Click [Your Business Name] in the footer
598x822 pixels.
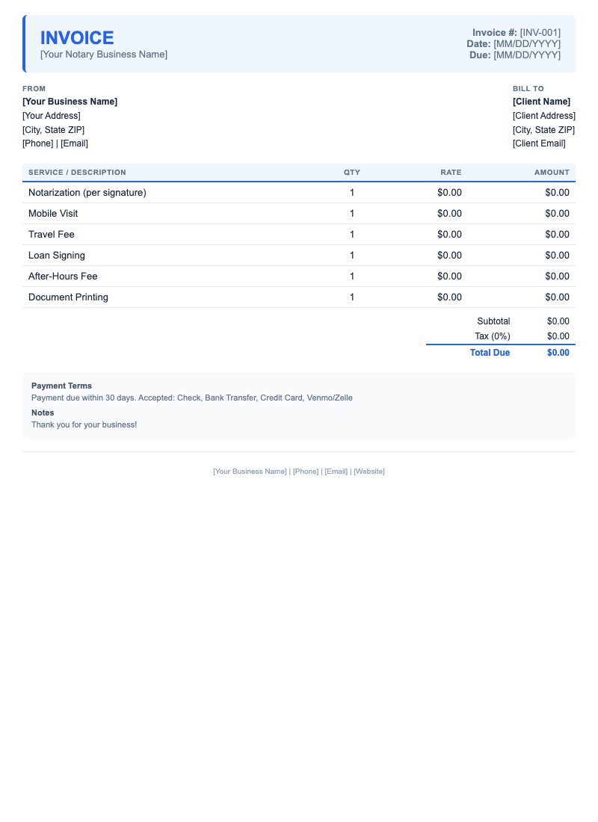tap(250, 472)
